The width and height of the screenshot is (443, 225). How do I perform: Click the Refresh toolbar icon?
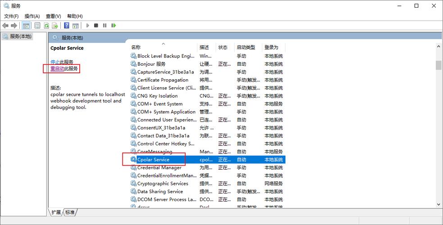(46, 26)
